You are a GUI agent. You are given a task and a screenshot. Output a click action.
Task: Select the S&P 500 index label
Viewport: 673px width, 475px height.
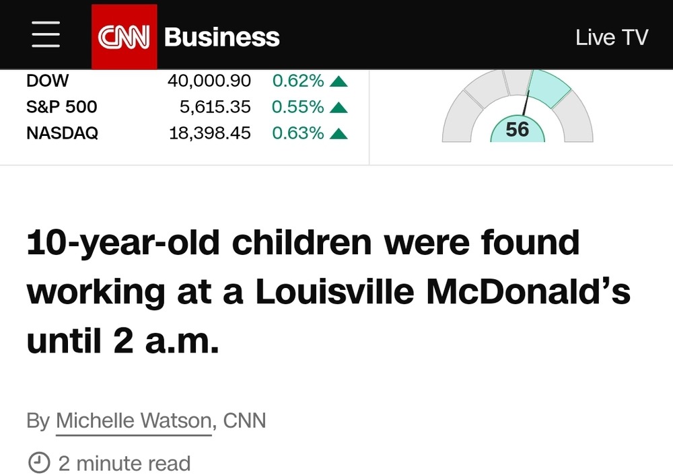[62, 107]
